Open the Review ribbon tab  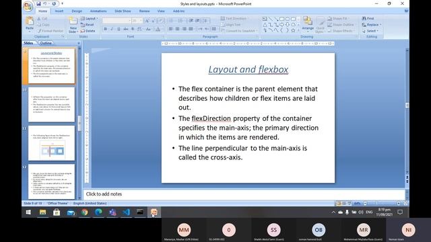(144, 11)
